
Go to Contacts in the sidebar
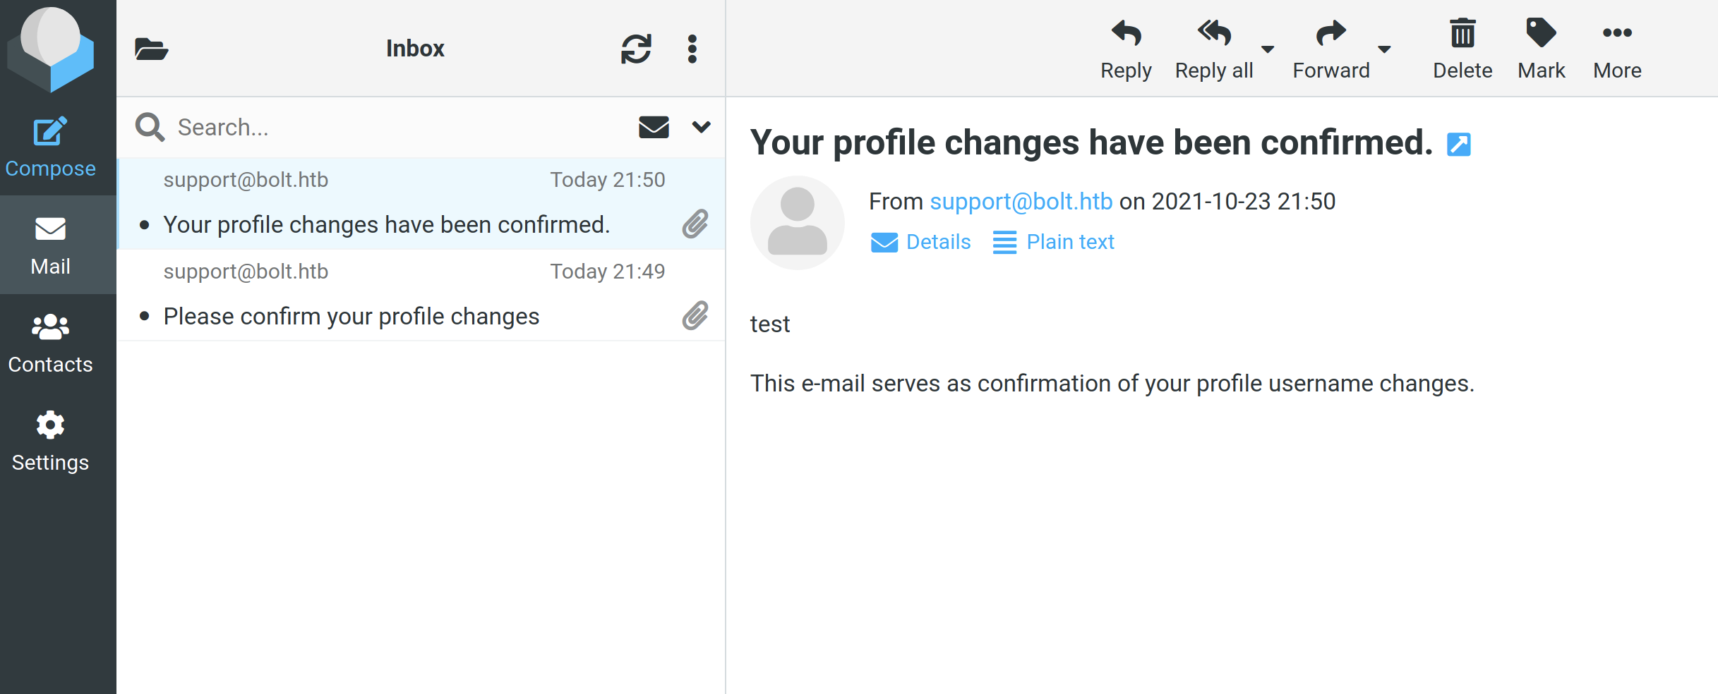click(50, 343)
